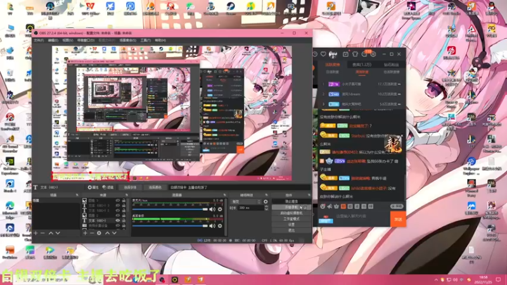Viewport: 507px width, 285px height.
Task: Move the scene up in the Scenes panel
Action: 51,233
